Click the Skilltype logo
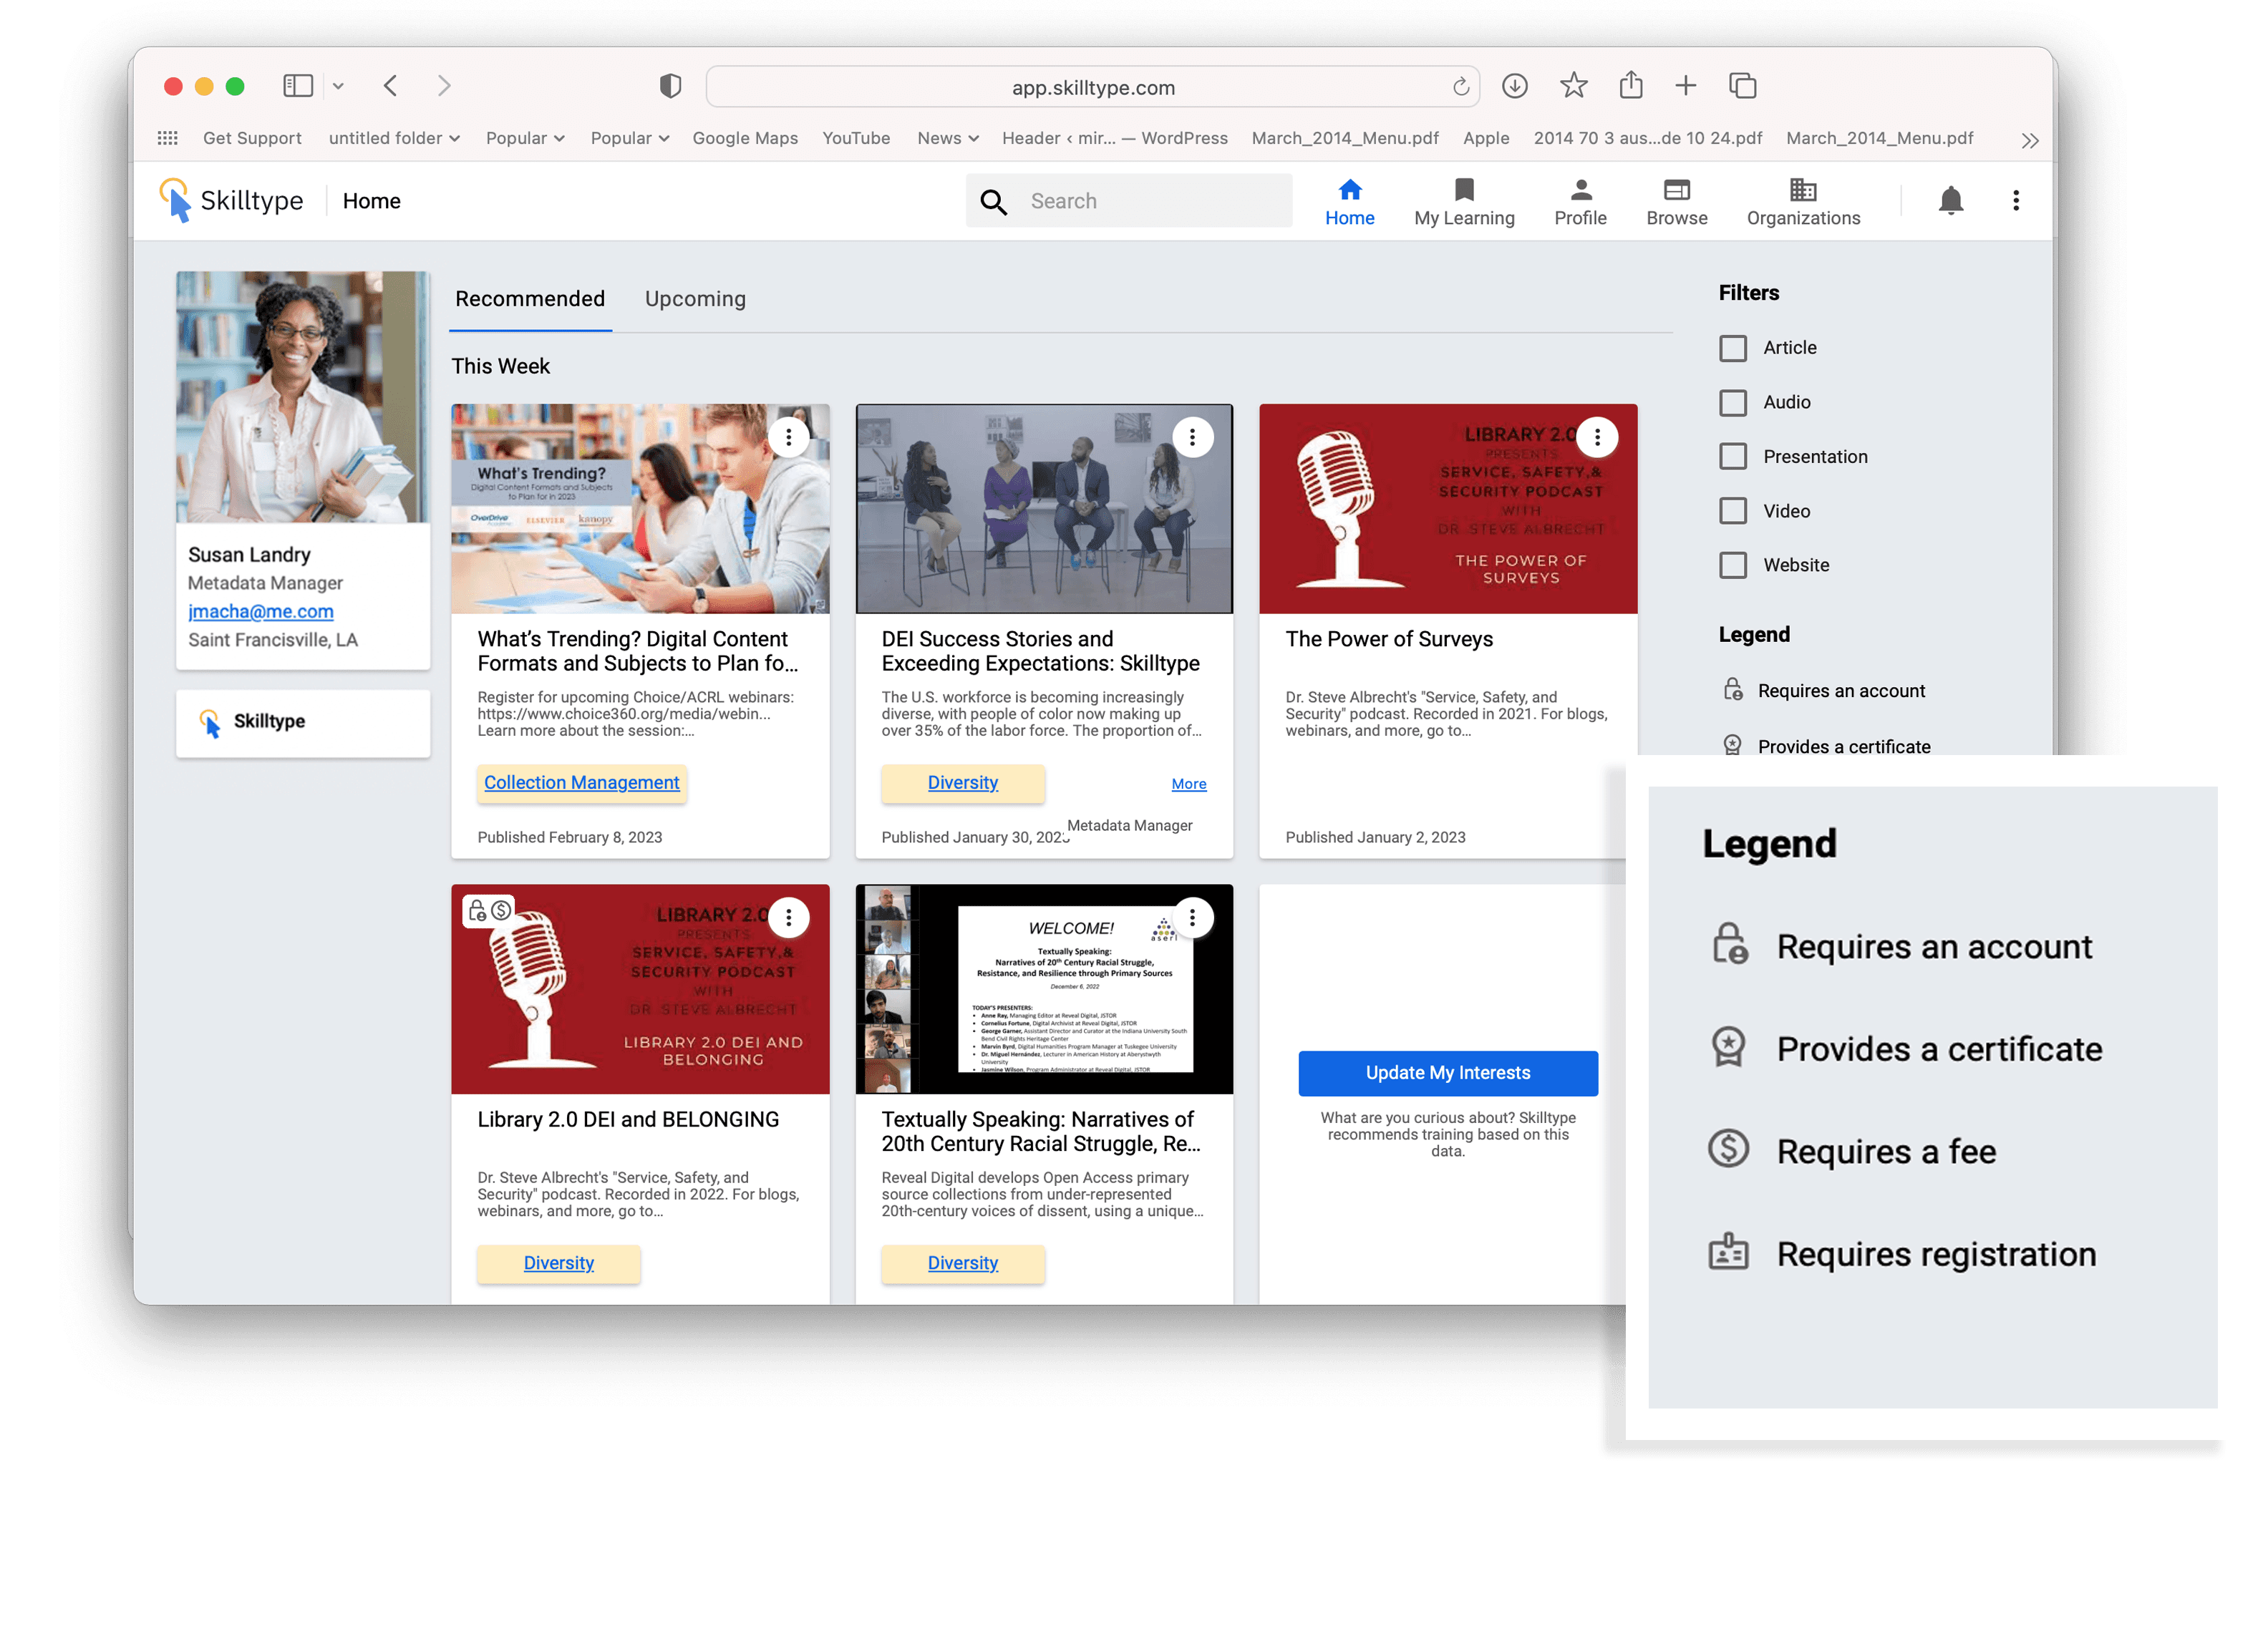 point(232,201)
